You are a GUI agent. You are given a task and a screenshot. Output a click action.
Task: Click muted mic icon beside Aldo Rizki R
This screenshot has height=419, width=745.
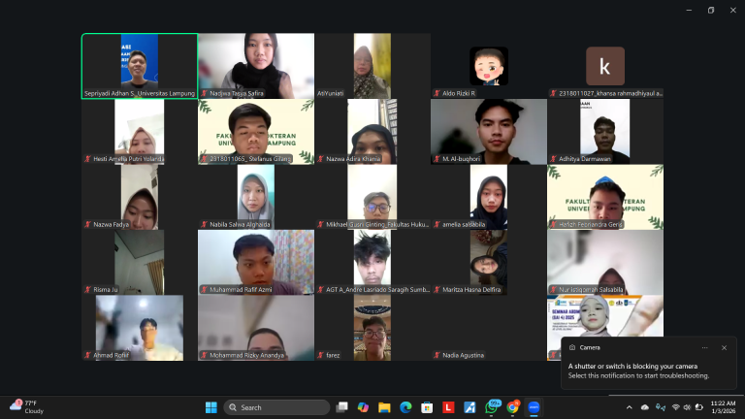[x=437, y=93]
